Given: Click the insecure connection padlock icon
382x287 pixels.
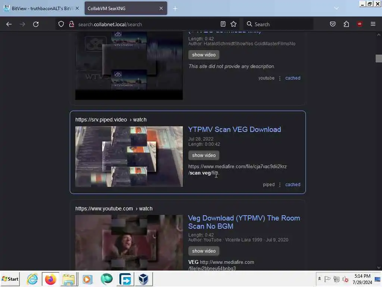Looking at the screenshot, I should (71, 24).
